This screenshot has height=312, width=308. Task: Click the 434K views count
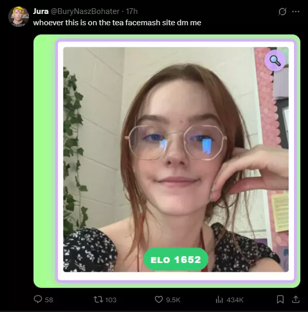point(235,300)
